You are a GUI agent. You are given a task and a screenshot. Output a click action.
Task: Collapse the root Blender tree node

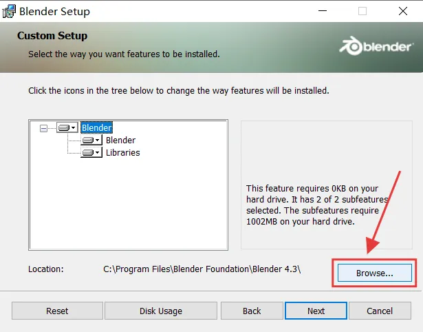43,128
